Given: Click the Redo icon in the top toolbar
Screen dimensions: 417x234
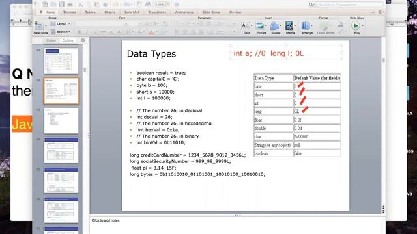Looking at the screenshot, I should pos(126,5).
